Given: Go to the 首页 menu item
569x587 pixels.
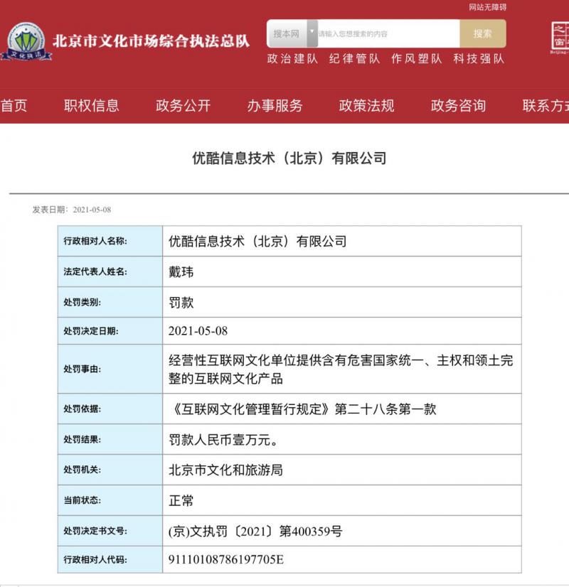Looking at the screenshot, I should click(x=13, y=105).
